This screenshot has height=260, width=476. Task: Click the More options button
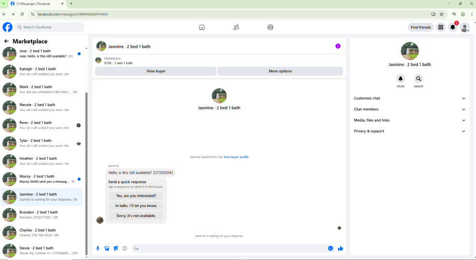tap(280, 71)
